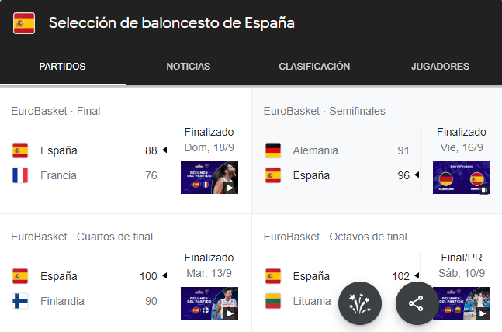Open the NOTICIAS tab
The image size is (502, 332).
tap(188, 67)
